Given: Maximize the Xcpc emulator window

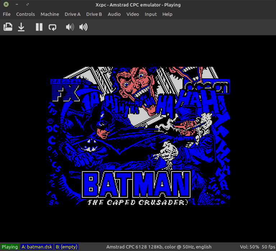Looking at the screenshot, I should click(x=27, y=4).
